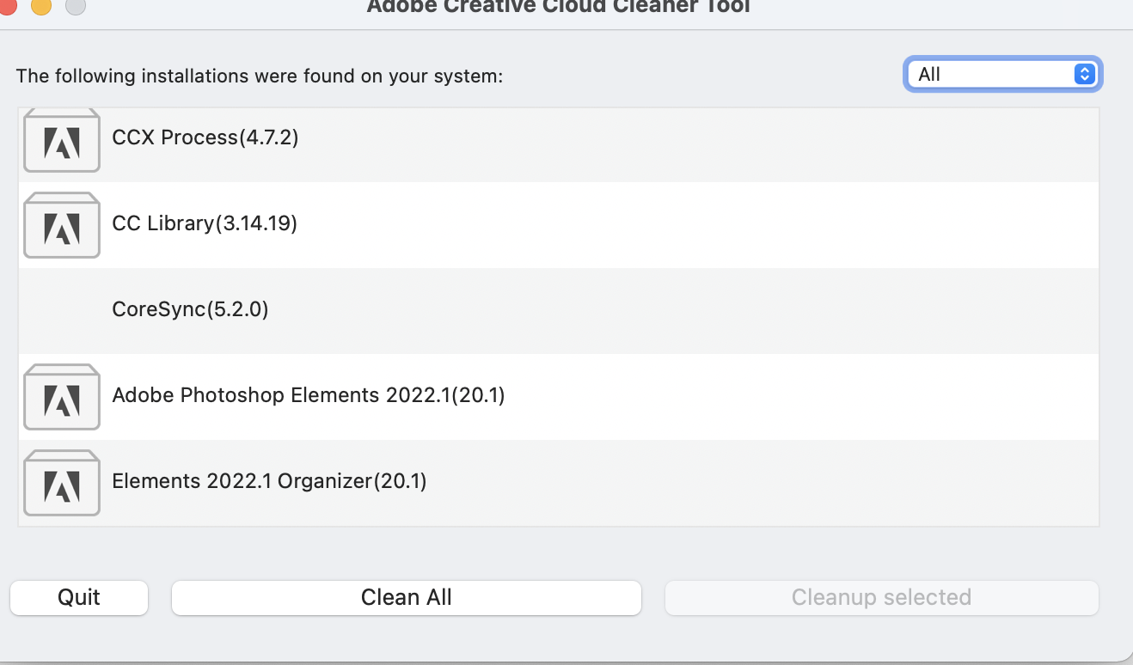Click the Quit button
Viewport: 1133px width, 665px height.
78,597
